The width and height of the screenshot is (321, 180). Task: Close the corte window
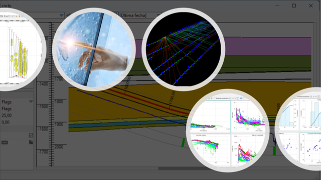tap(311, 5)
